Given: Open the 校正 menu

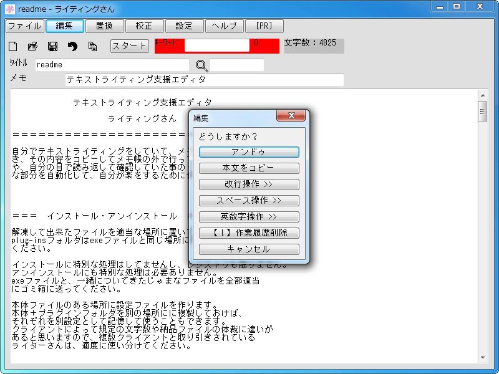Looking at the screenshot, I should 145,26.
